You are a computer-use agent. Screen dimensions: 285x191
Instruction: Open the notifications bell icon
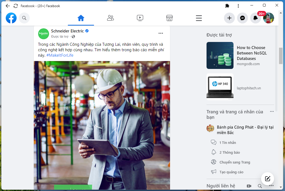(x=256, y=18)
